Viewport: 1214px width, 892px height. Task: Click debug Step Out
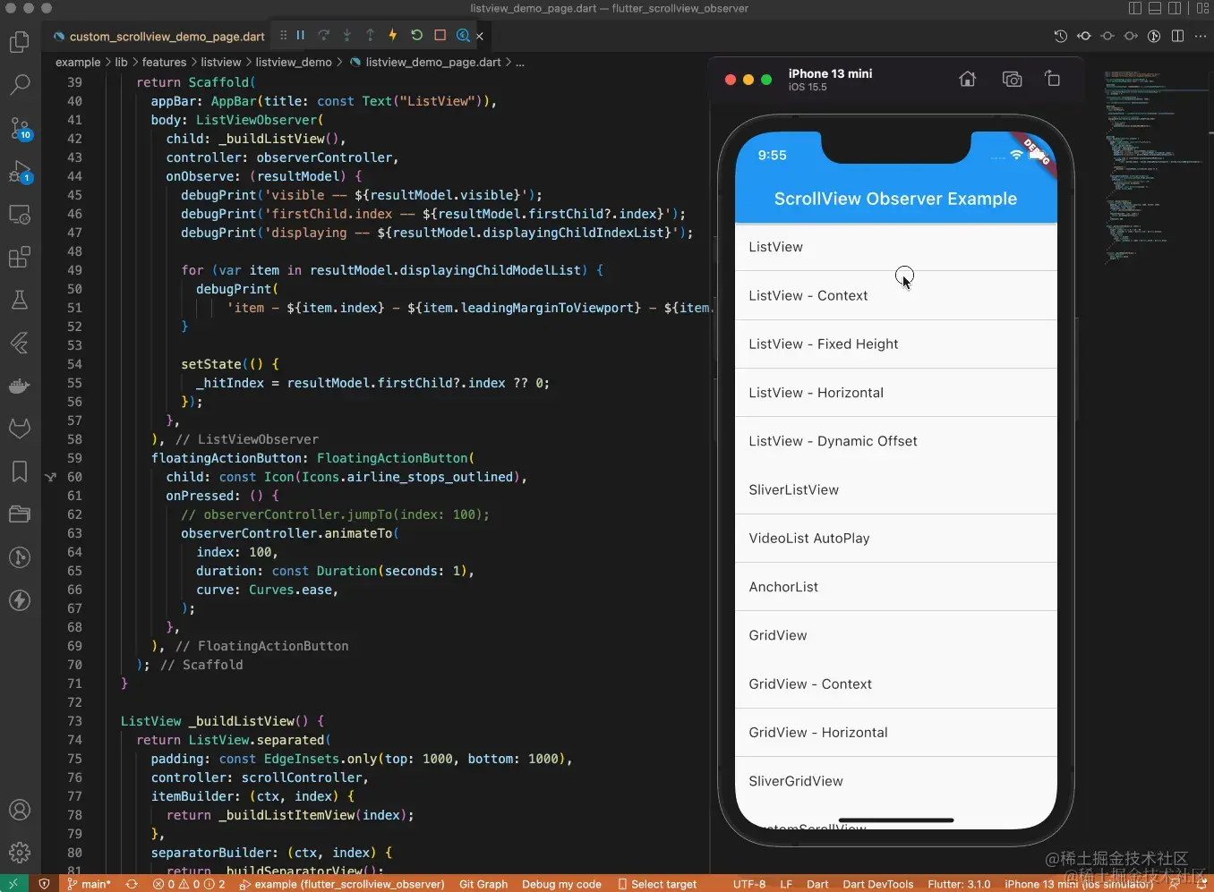tap(371, 35)
